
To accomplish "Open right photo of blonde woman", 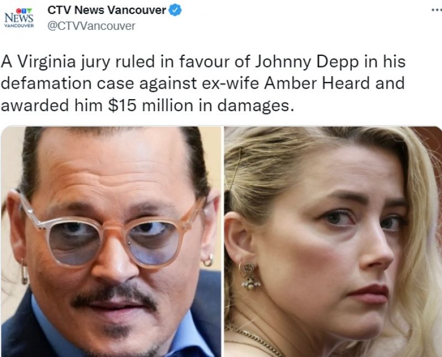I will click(333, 241).
